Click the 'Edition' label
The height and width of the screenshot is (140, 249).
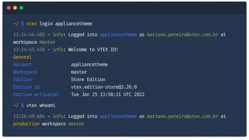[23, 79]
